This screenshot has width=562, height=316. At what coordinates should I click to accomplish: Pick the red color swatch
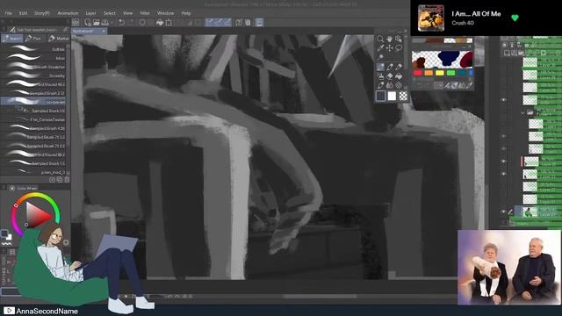418,73
